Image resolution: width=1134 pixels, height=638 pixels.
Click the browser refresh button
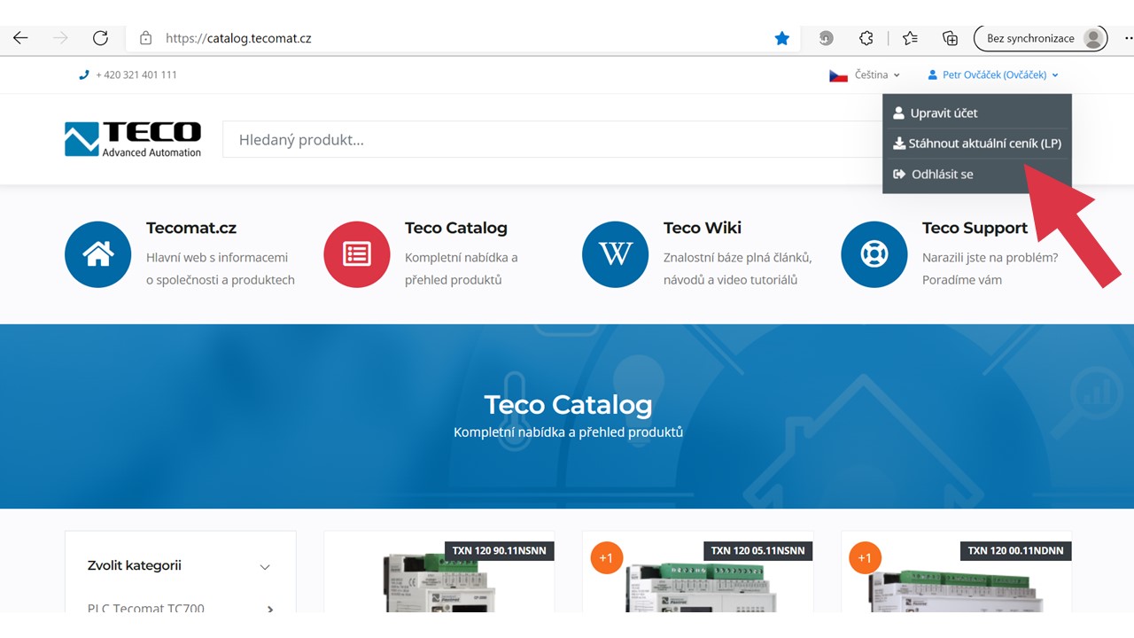[100, 38]
